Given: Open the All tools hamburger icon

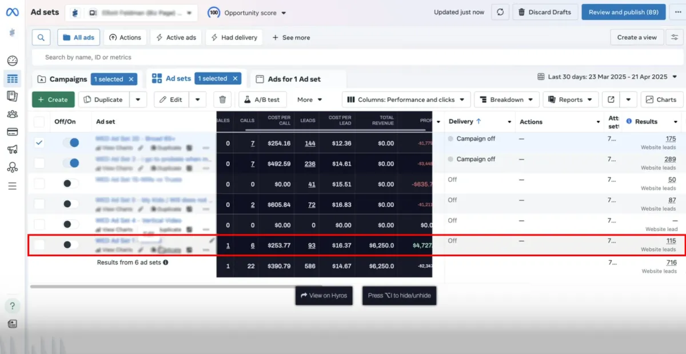Looking at the screenshot, I should (12, 186).
